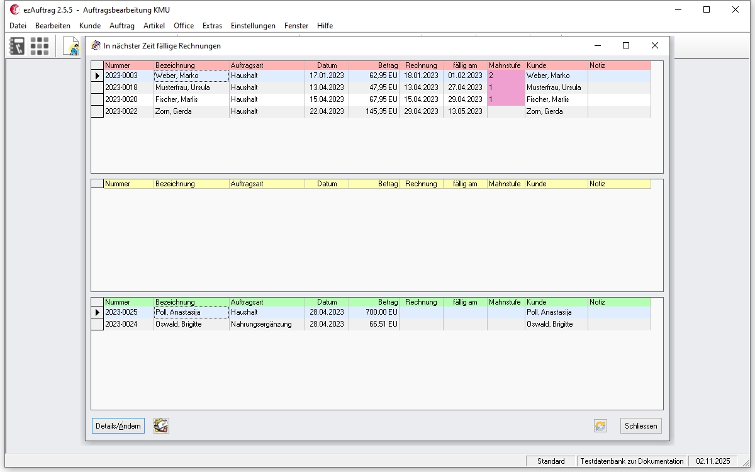The image size is (755, 472).
Task: Click the icon button beside Details/Ändern
Action: pos(161,426)
